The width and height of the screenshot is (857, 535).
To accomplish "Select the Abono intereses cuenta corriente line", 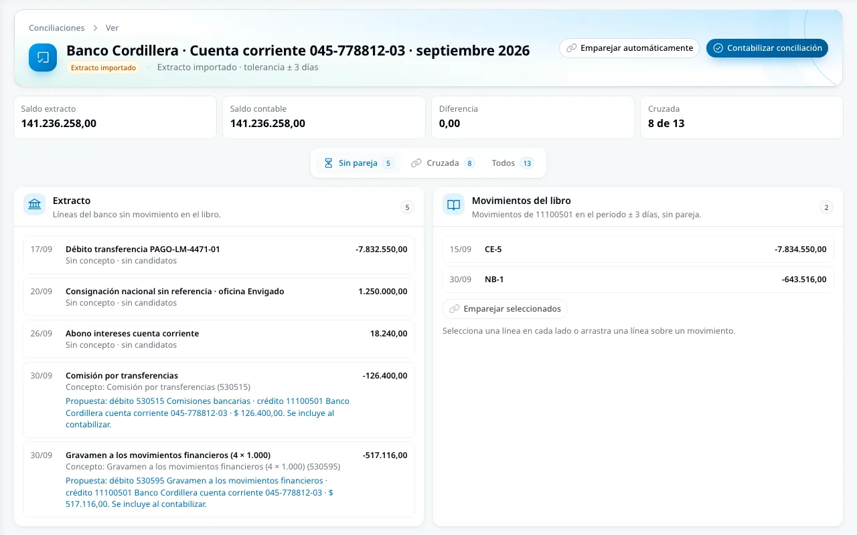I will (219, 339).
